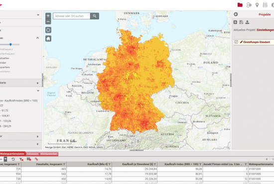Click the upload project icon
Viewport: 274px width, 184px height.
[247, 22]
